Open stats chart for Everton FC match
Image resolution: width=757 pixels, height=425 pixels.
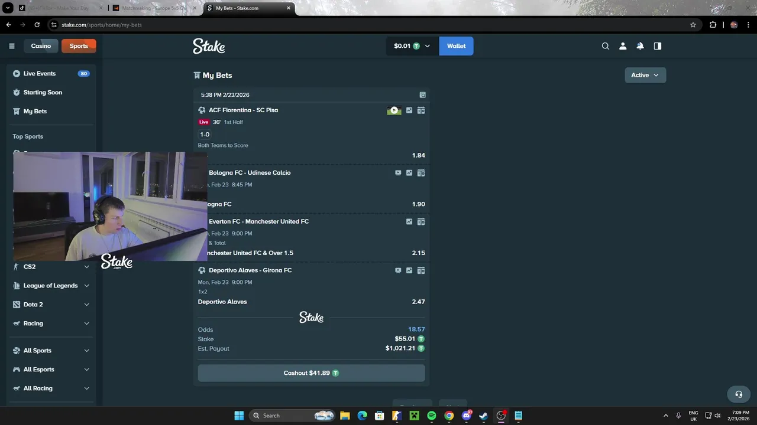coord(409,222)
